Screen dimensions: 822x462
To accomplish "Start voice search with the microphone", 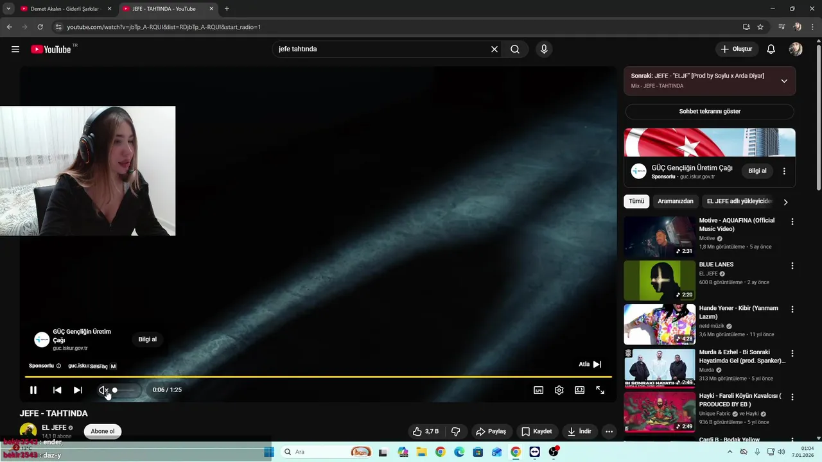I will (x=544, y=49).
